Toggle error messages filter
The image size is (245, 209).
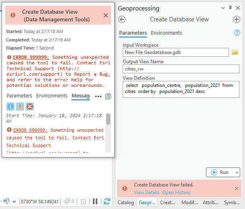(30, 106)
